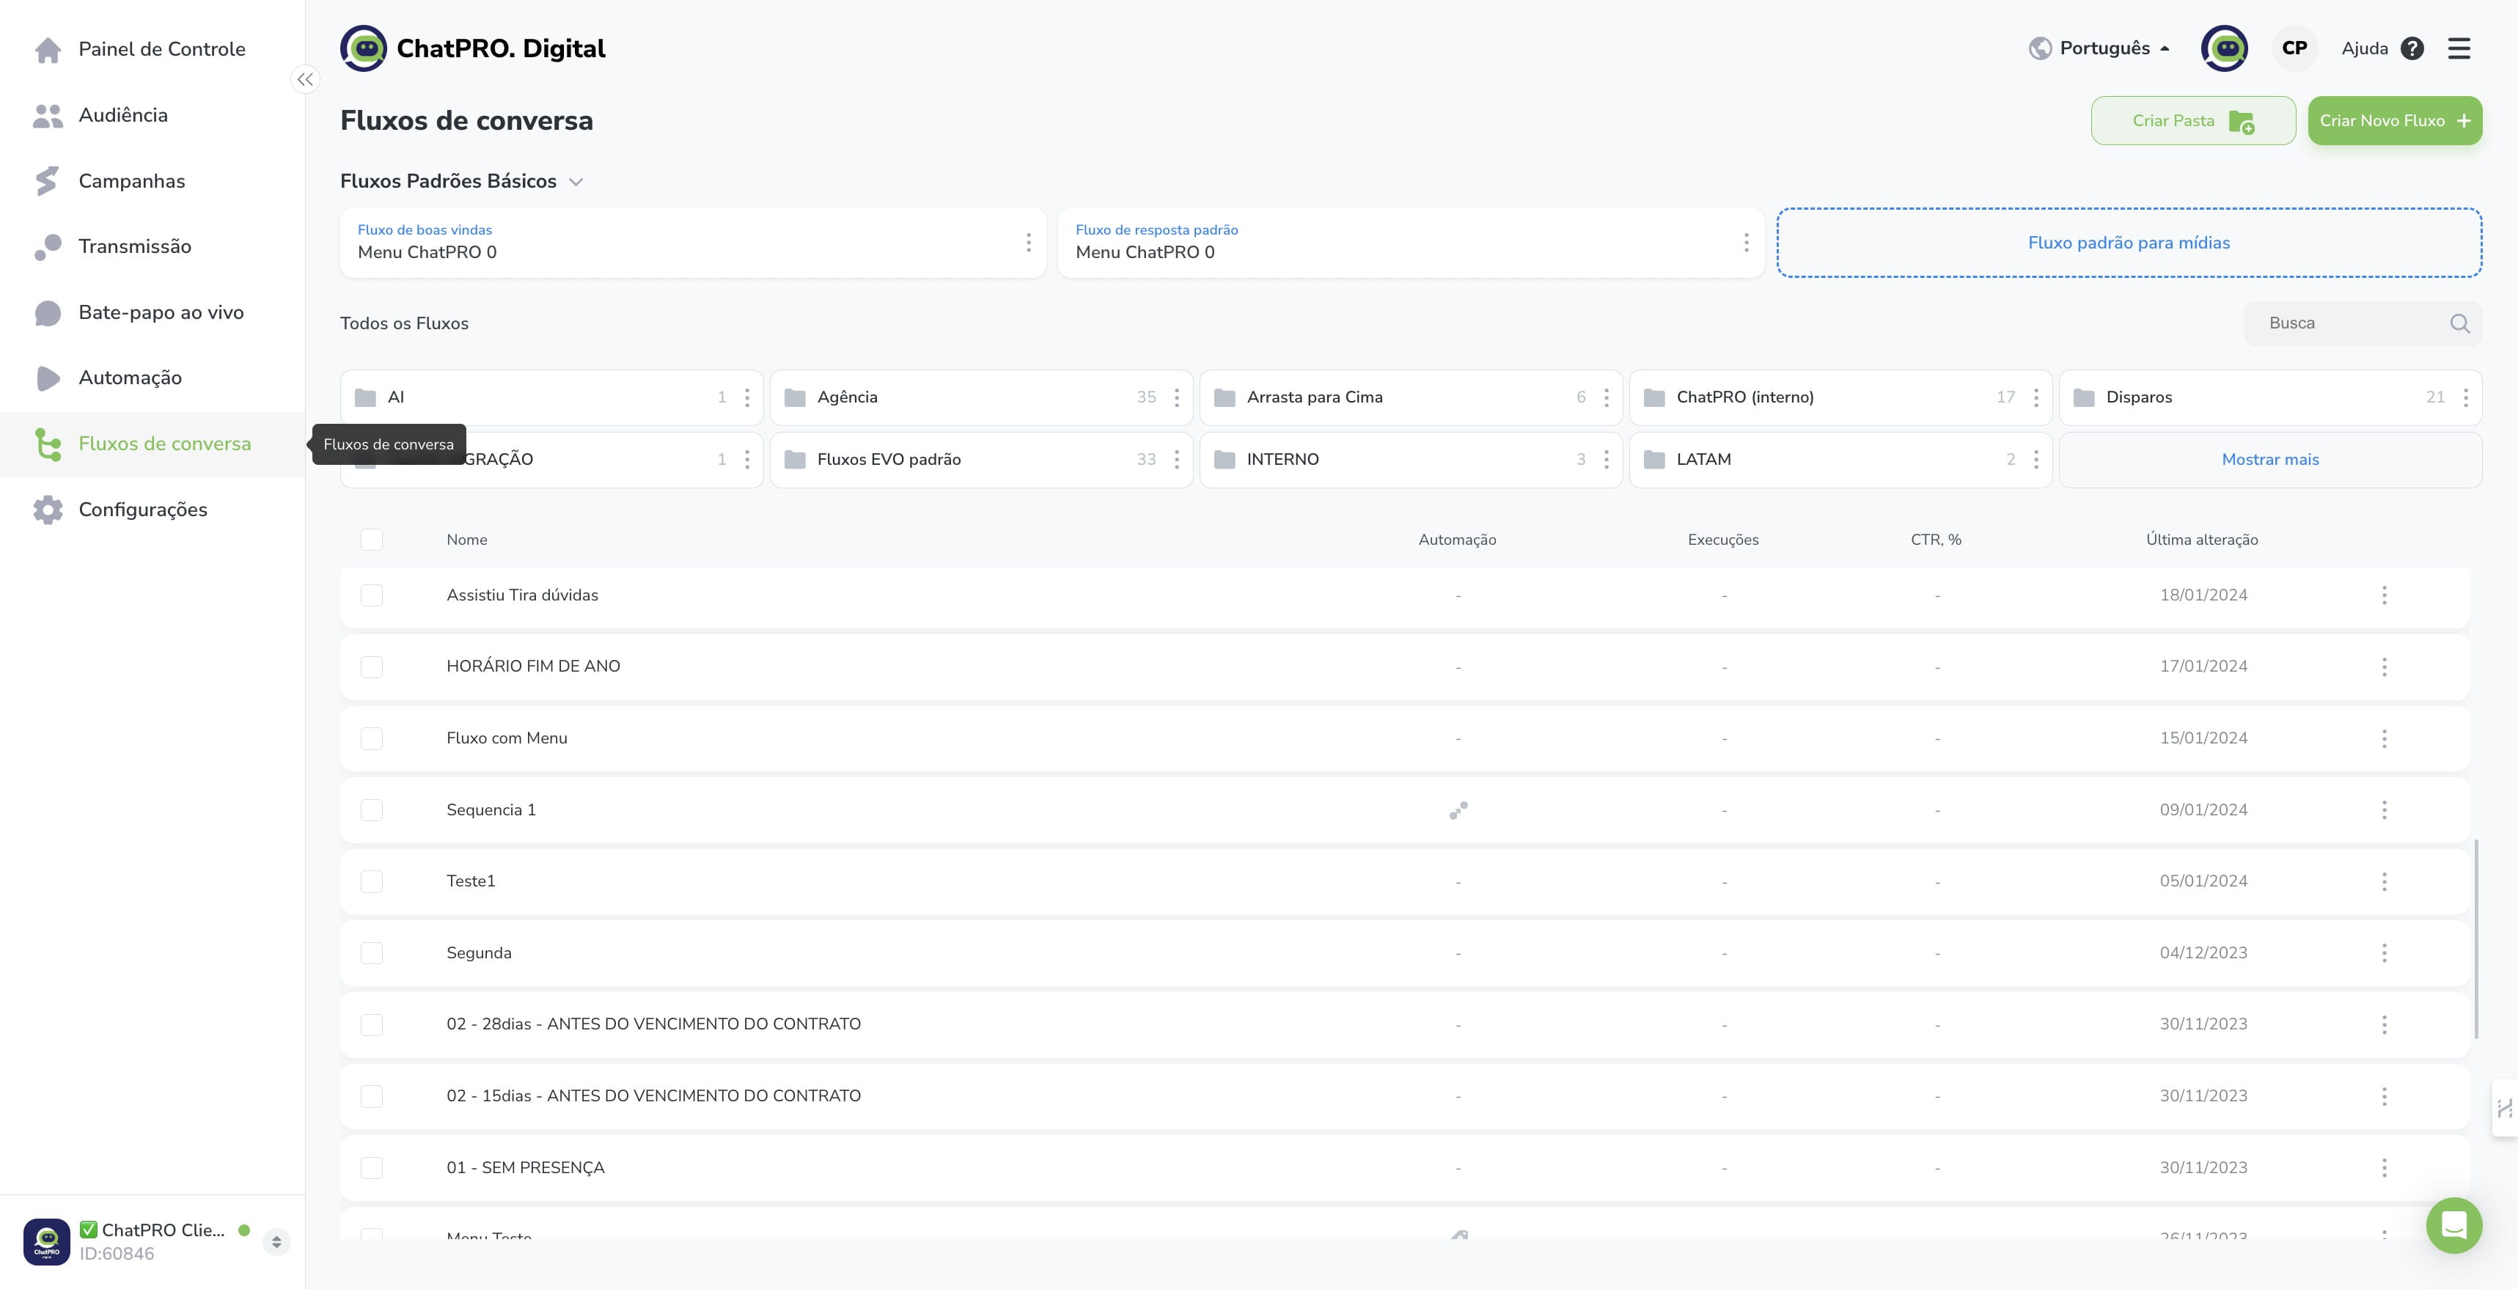
Task: Click the Configurações gear icon
Action: 47,510
